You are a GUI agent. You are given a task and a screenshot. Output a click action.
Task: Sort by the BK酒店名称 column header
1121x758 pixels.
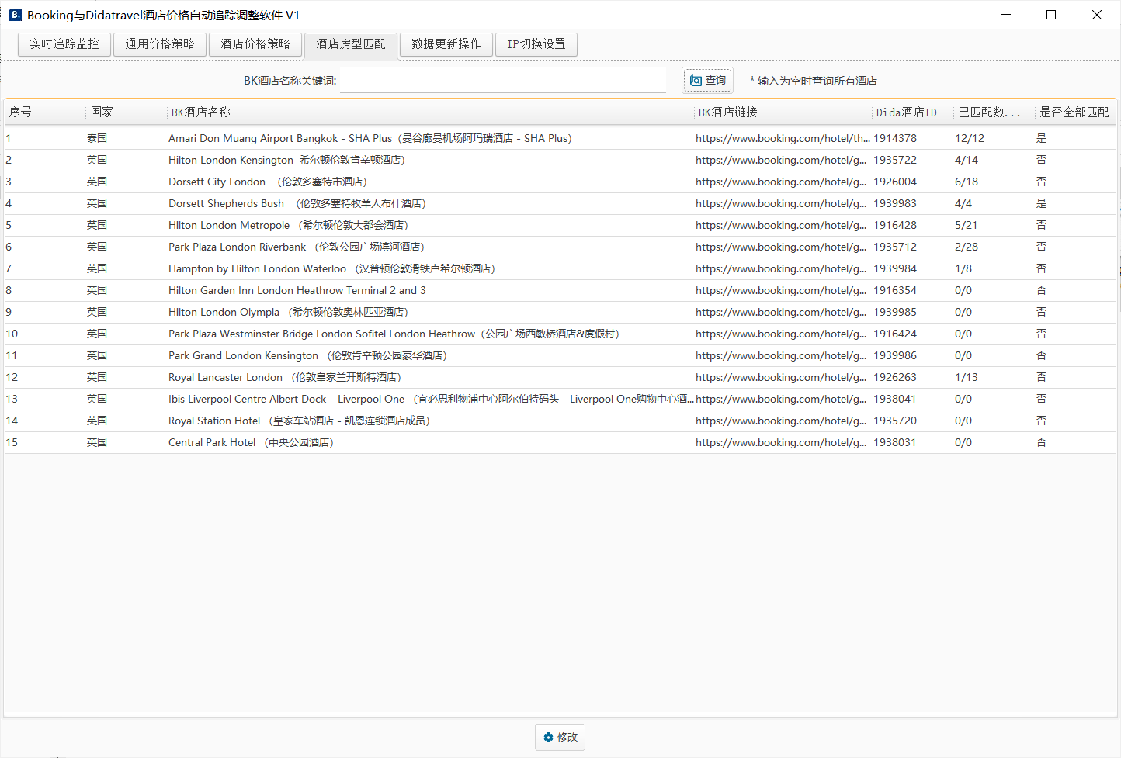(x=430, y=112)
